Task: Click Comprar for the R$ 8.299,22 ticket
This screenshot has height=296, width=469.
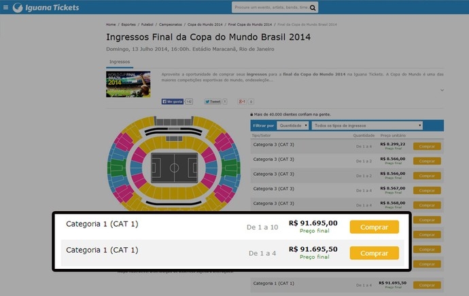Action: click(x=427, y=147)
